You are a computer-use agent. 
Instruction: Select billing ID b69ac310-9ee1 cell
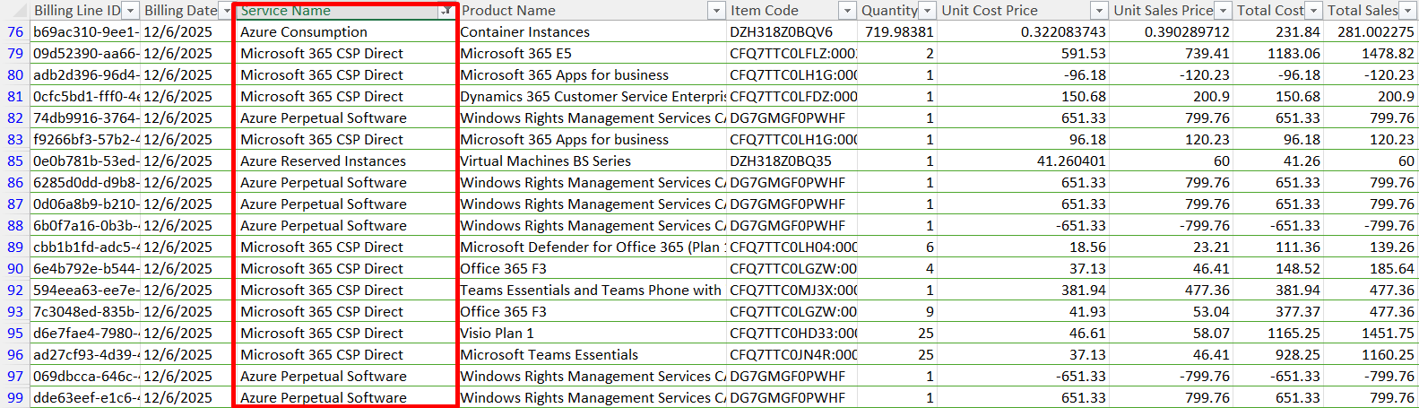click(86, 32)
